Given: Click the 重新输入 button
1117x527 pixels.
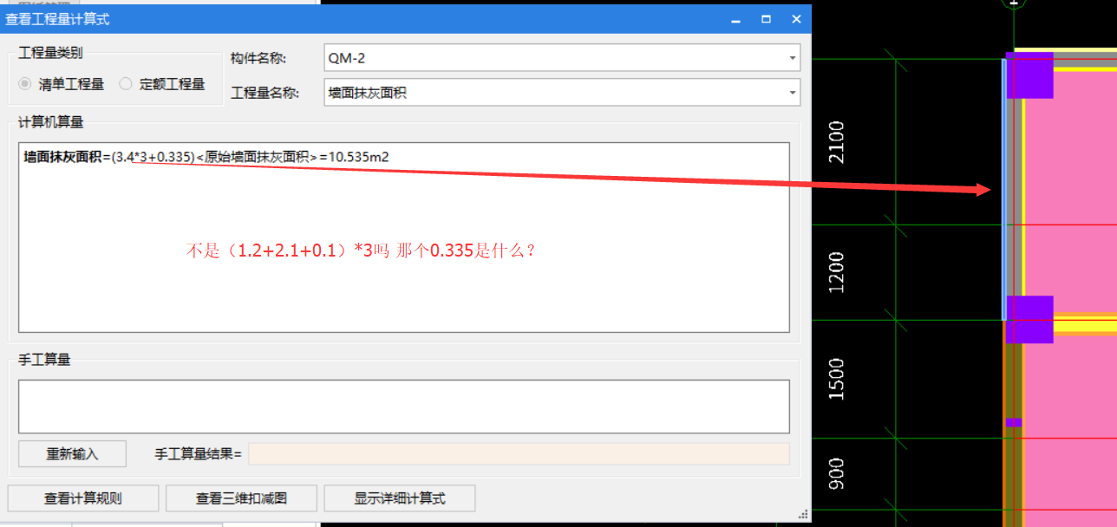Looking at the screenshot, I should 72,453.
